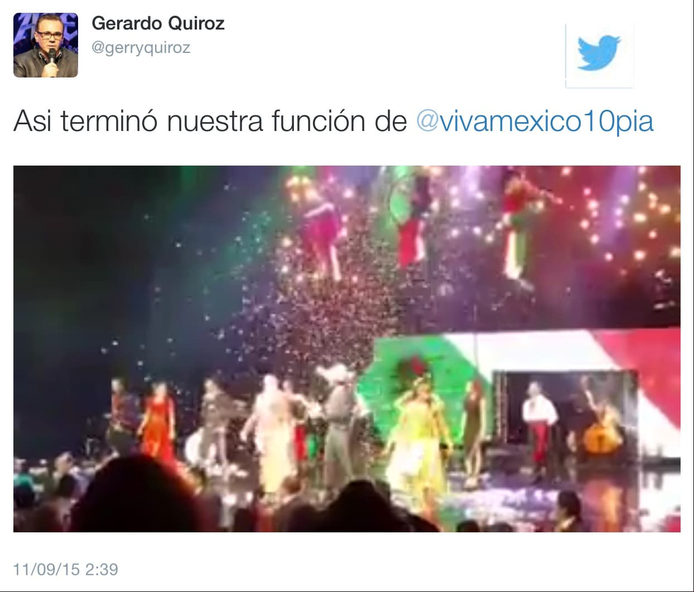Follow the @vivamexico10pia mention link
This screenshot has height=592, width=694.
point(534,122)
